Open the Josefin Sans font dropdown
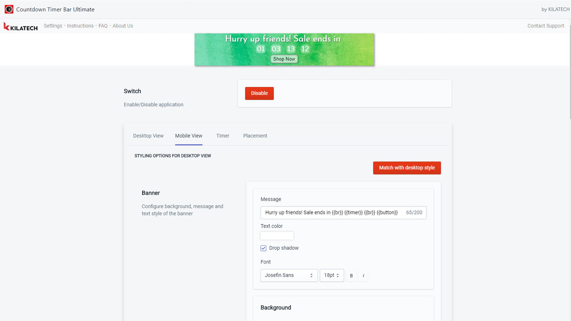571x321 pixels. pyautogui.click(x=289, y=275)
